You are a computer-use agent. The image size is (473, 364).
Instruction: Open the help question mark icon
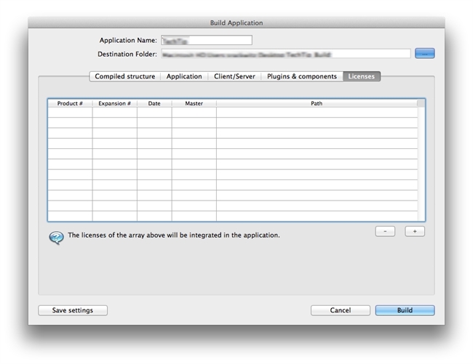tap(56, 238)
